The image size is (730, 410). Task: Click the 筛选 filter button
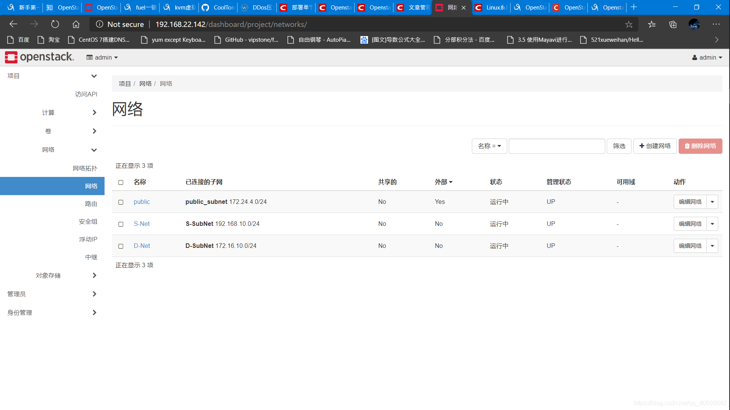(619, 146)
